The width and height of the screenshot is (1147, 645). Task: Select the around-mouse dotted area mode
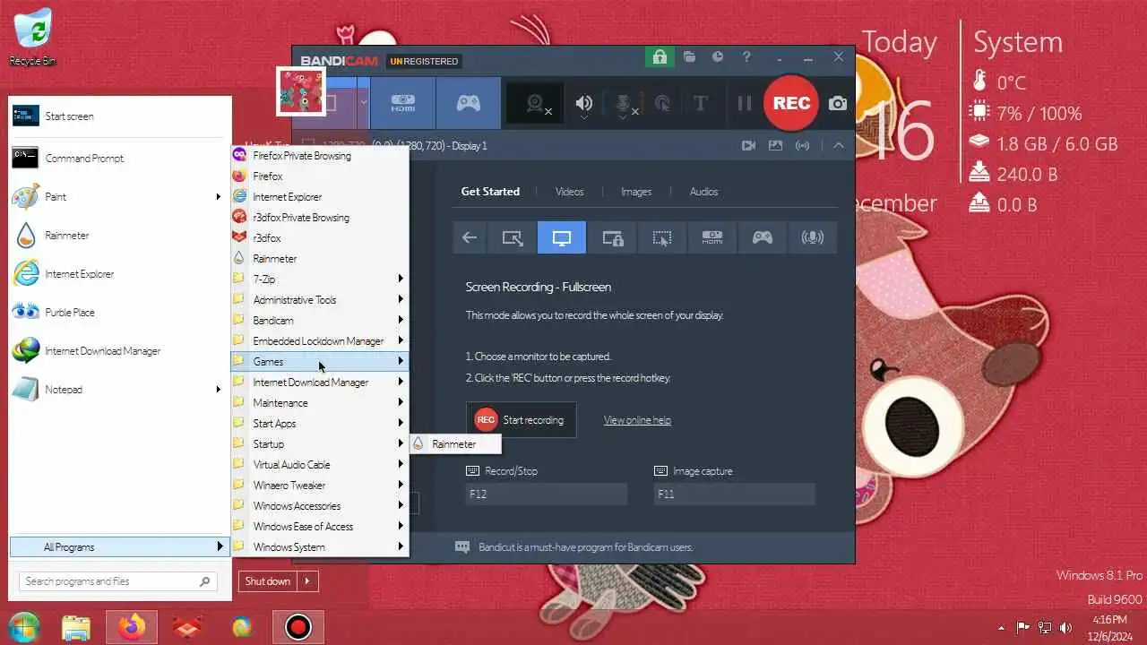(x=662, y=237)
